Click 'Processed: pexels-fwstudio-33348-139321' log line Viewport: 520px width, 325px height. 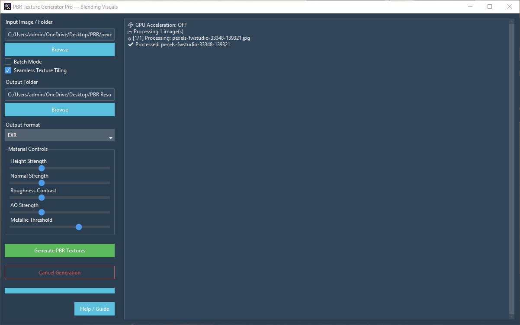click(183, 45)
